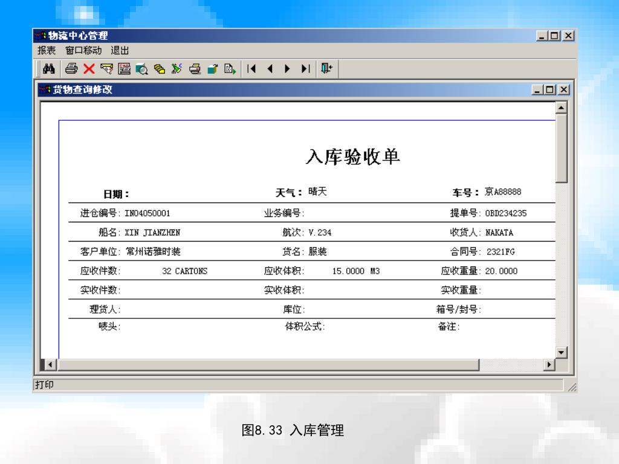Click the volume value 15.0000 M3

click(x=355, y=271)
